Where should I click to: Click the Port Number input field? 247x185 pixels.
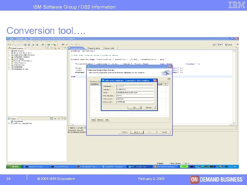[135, 96]
